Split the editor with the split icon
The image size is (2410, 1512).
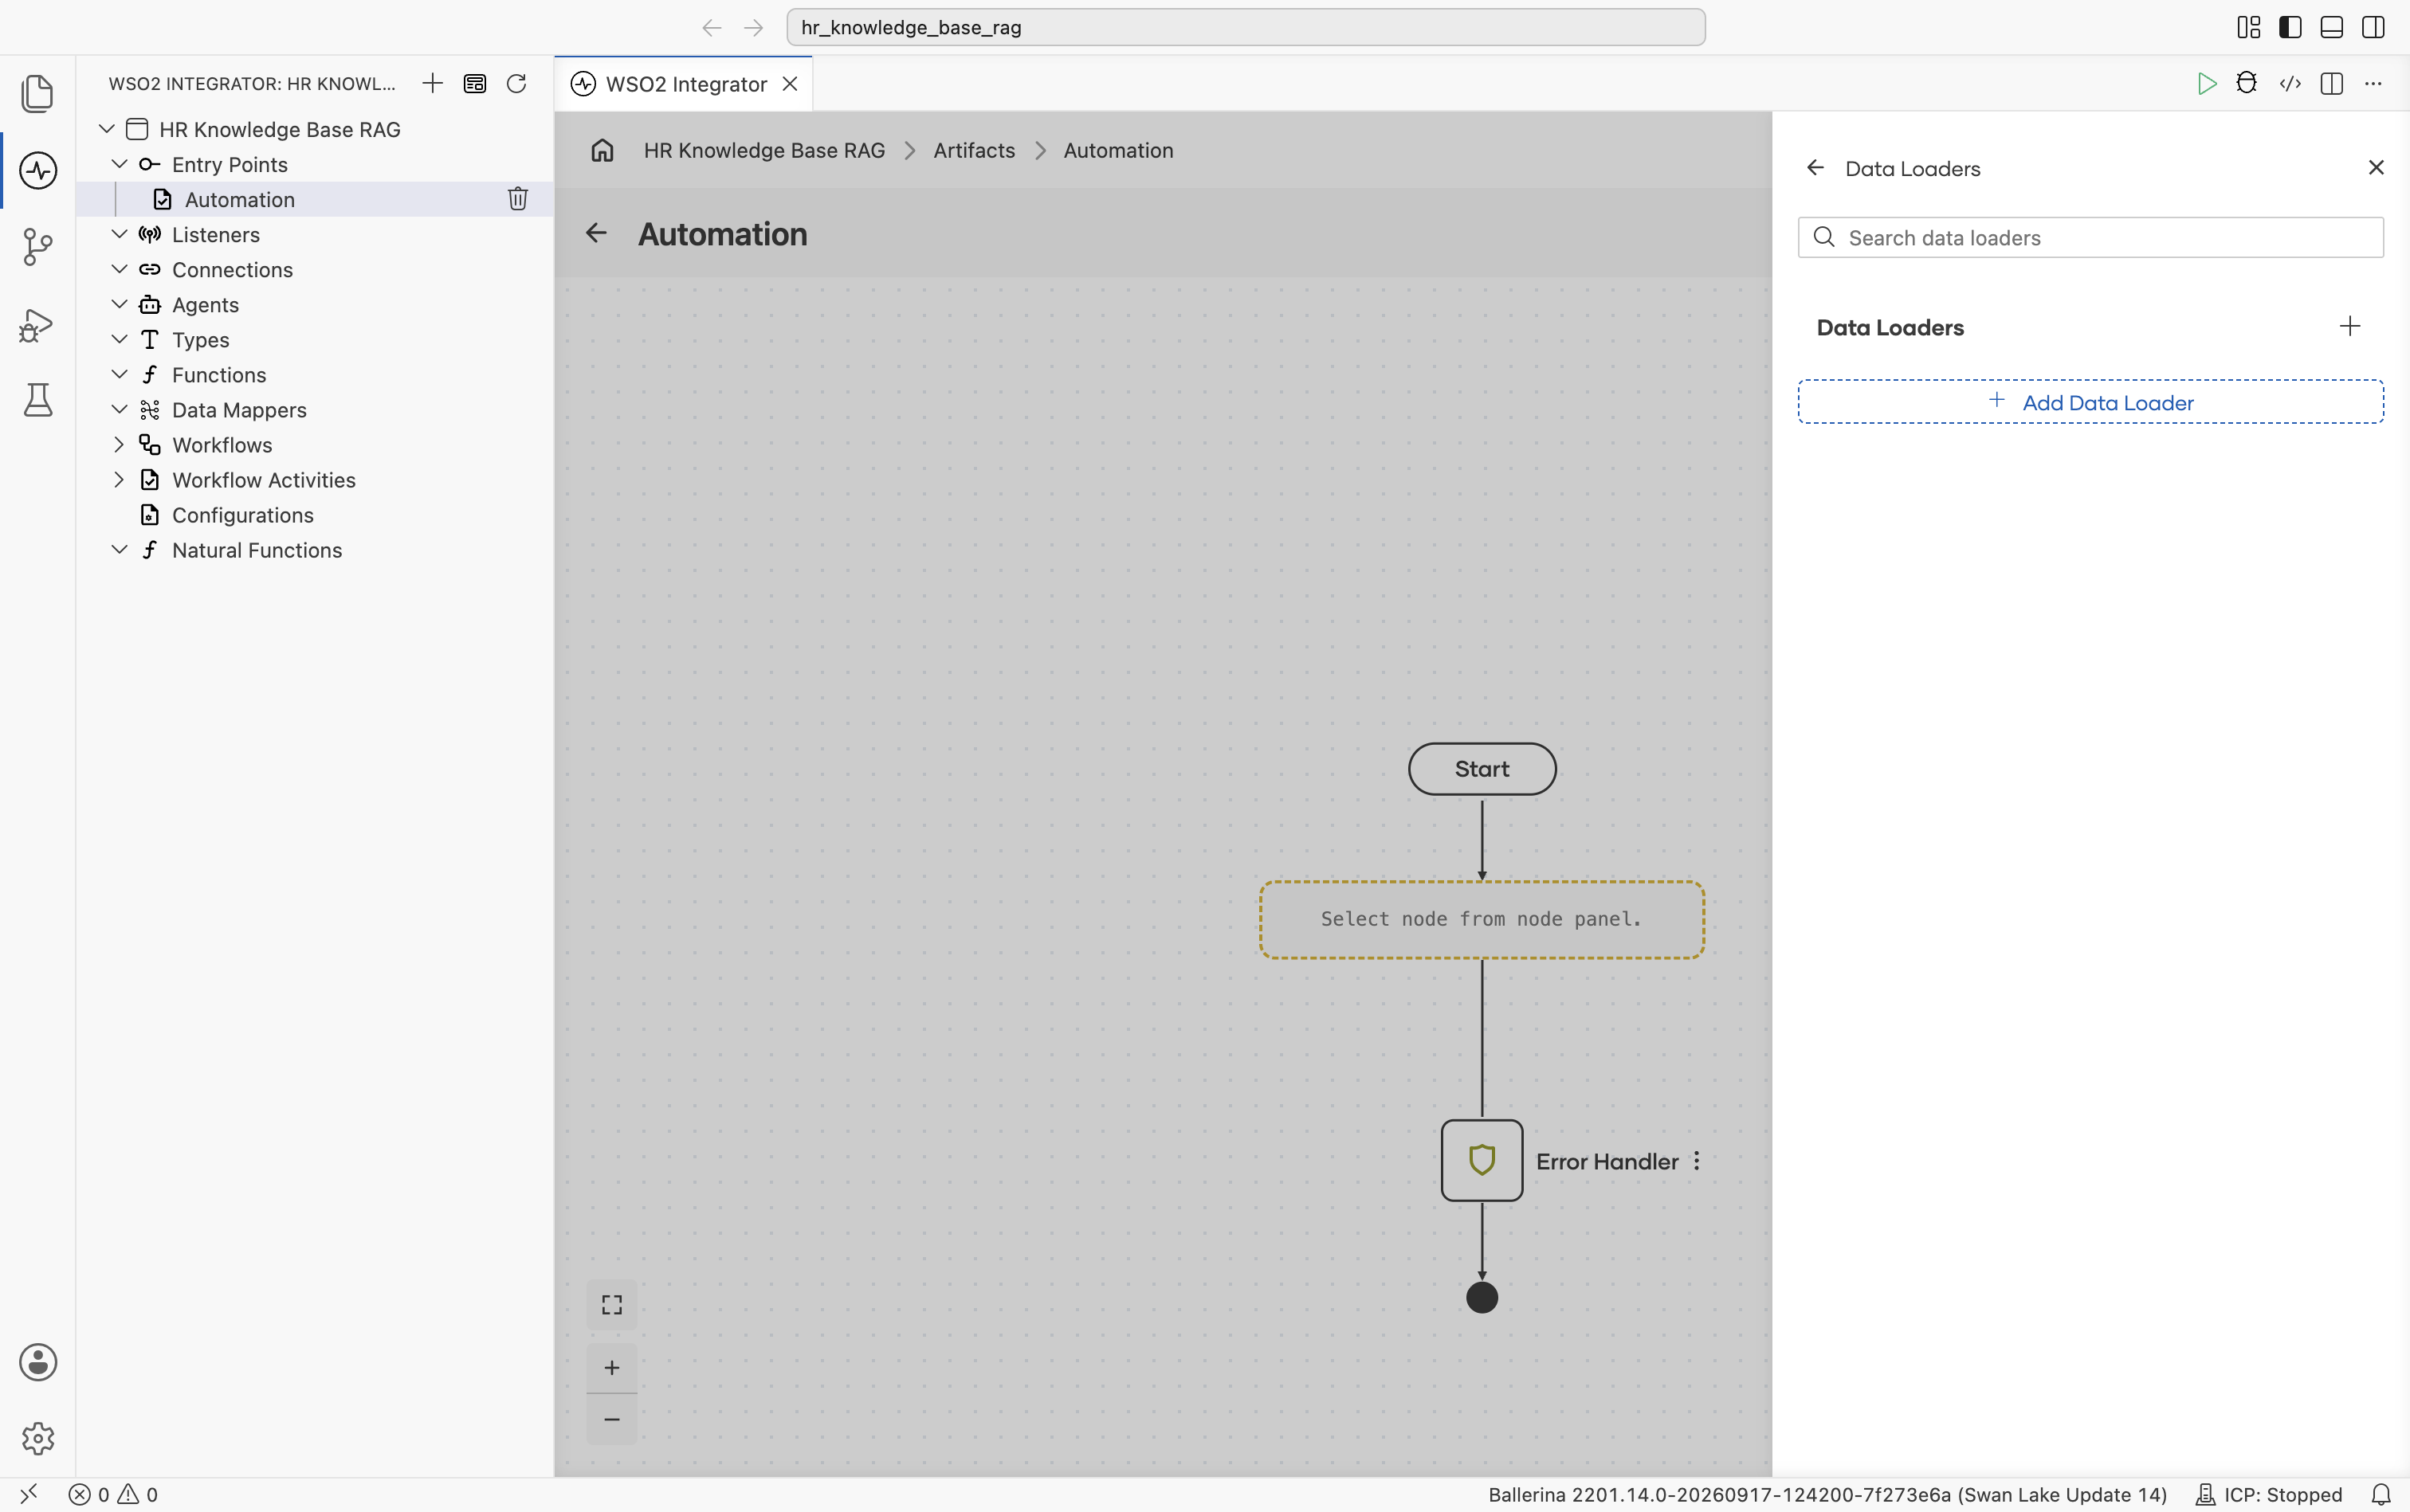pos(2331,83)
